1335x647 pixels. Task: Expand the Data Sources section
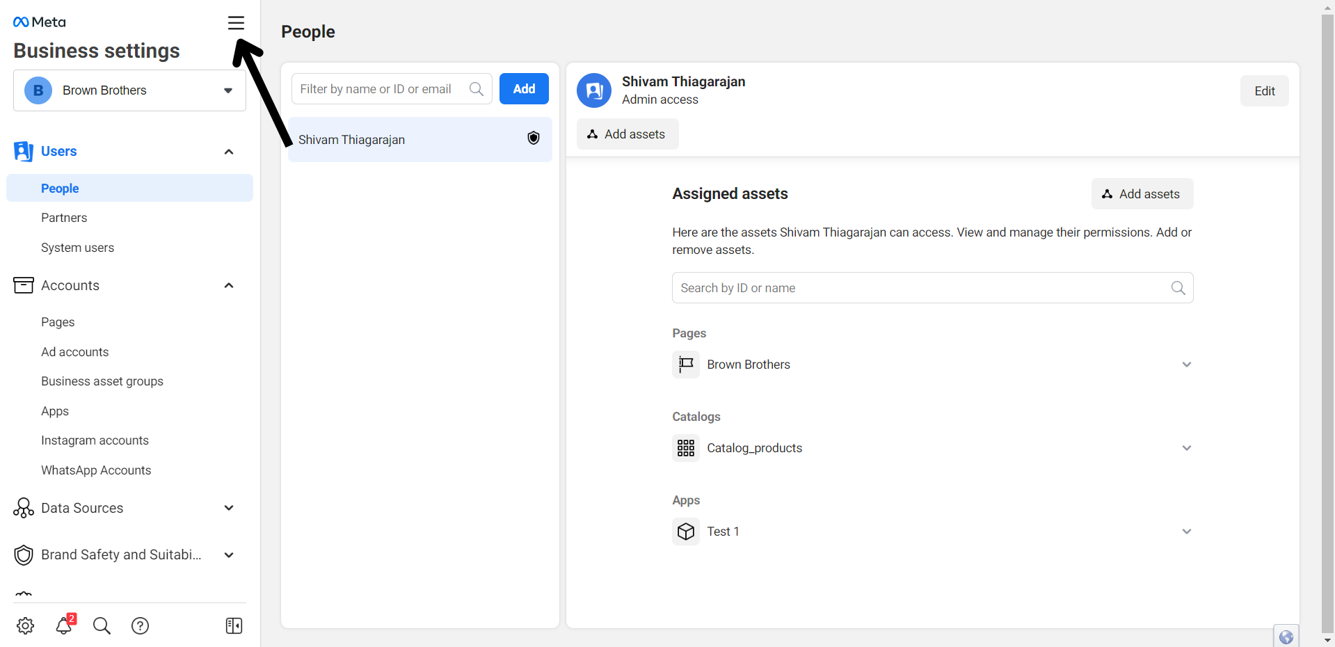[x=229, y=508]
